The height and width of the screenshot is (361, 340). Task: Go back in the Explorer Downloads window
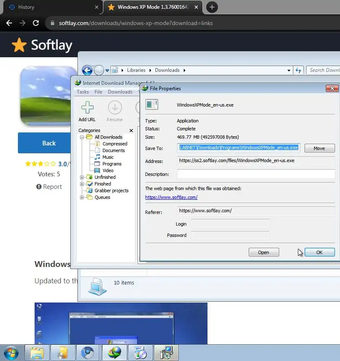click(x=87, y=70)
